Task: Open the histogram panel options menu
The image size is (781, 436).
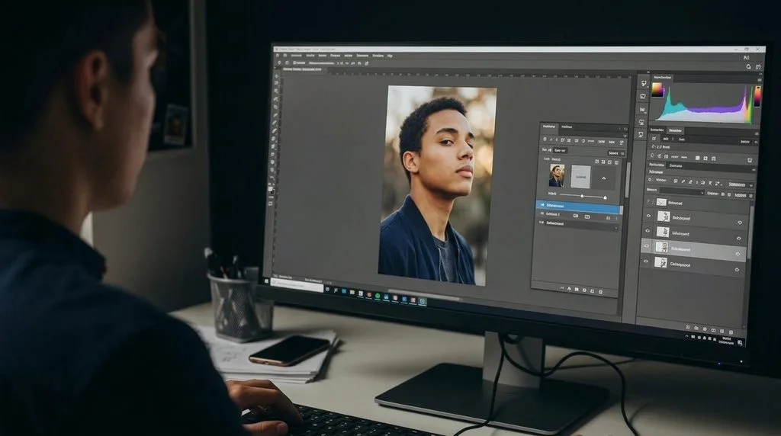Action: [760, 79]
